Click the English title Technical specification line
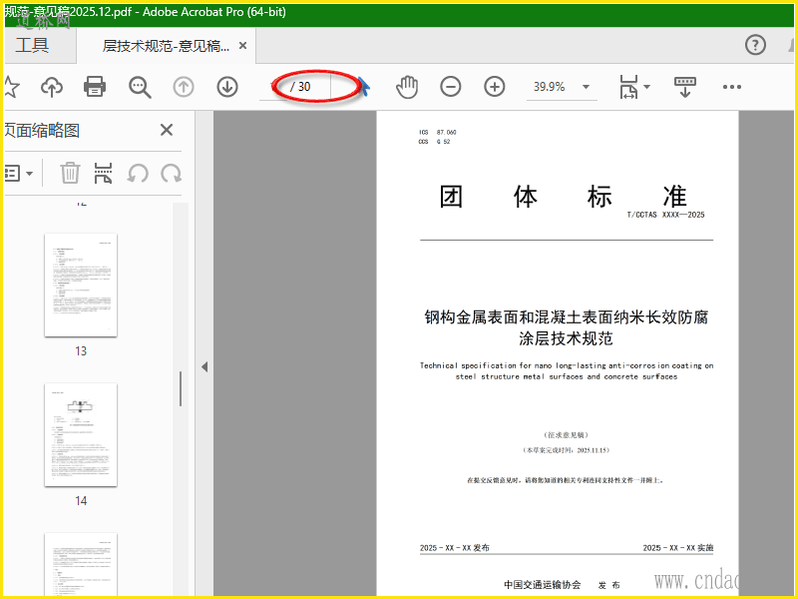 [x=567, y=365]
